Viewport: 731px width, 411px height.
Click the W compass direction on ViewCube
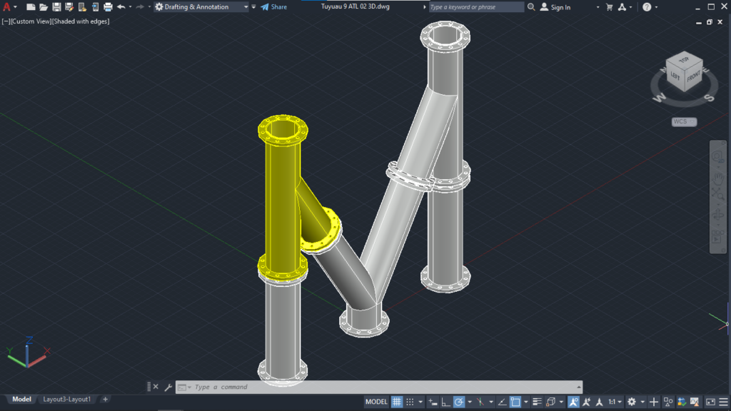[660, 97]
